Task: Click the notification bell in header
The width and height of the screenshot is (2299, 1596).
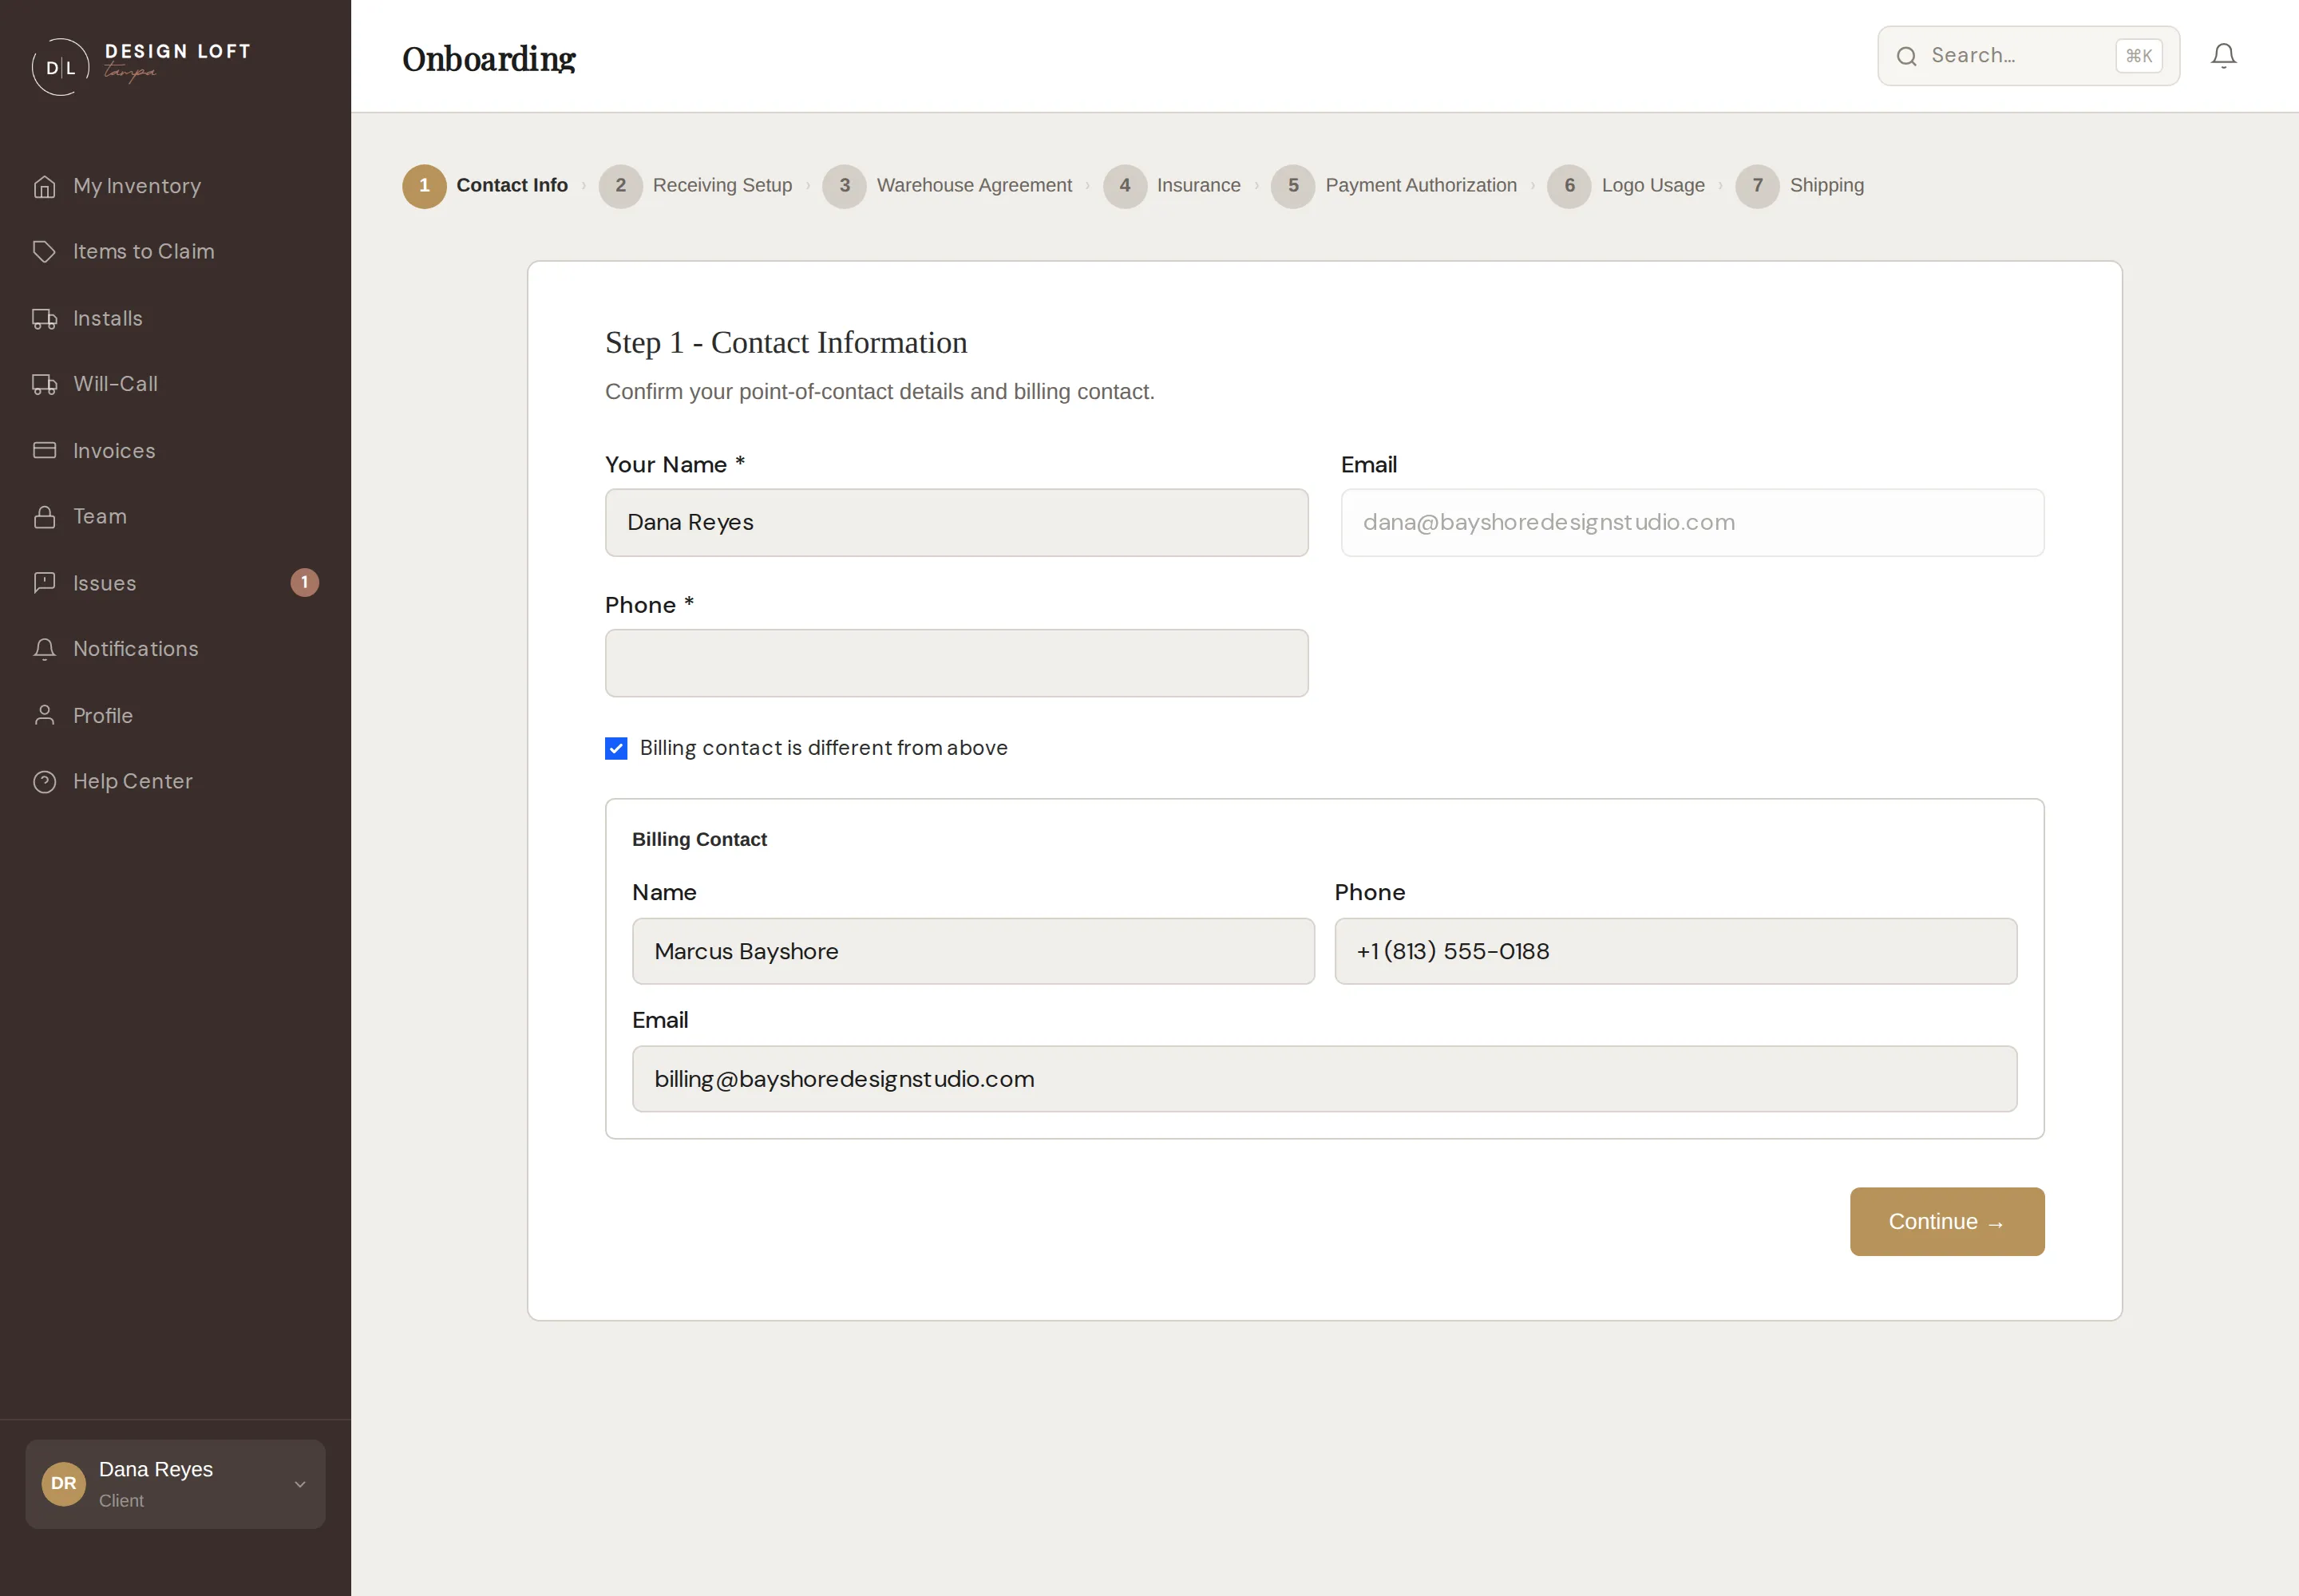Action: (x=2223, y=56)
